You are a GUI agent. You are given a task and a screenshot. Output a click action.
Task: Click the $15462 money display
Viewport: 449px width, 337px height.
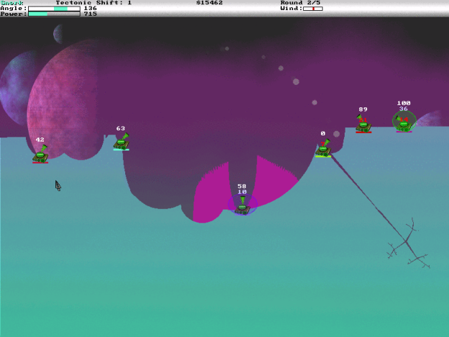click(x=209, y=3)
